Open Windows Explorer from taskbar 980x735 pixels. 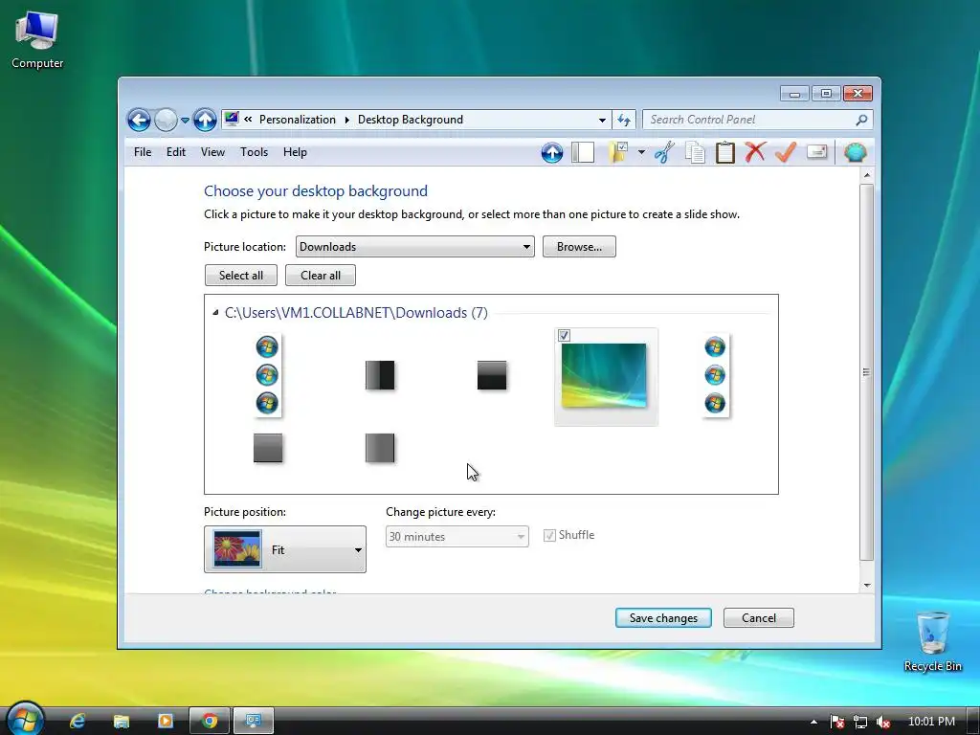(122, 722)
